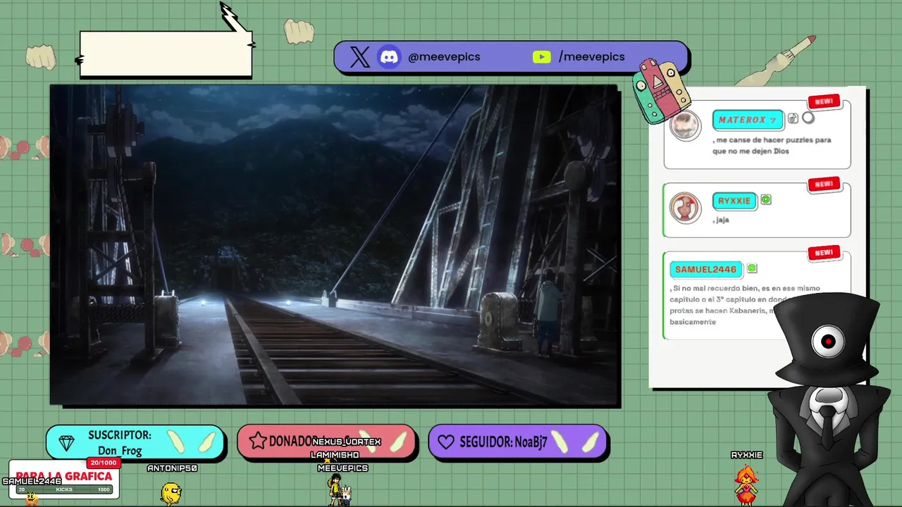902x507 pixels.
Task: Click the LAMIMISHO name label
Action: click(335, 455)
